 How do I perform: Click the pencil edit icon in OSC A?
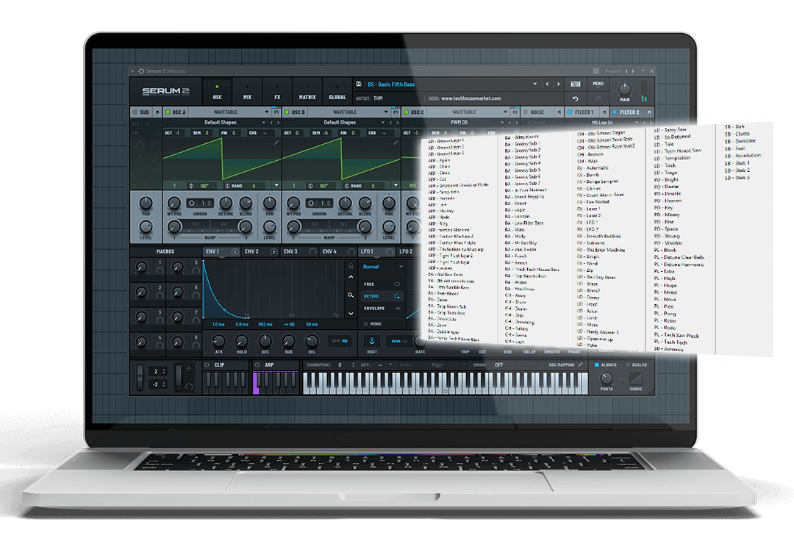pyautogui.click(x=276, y=143)
